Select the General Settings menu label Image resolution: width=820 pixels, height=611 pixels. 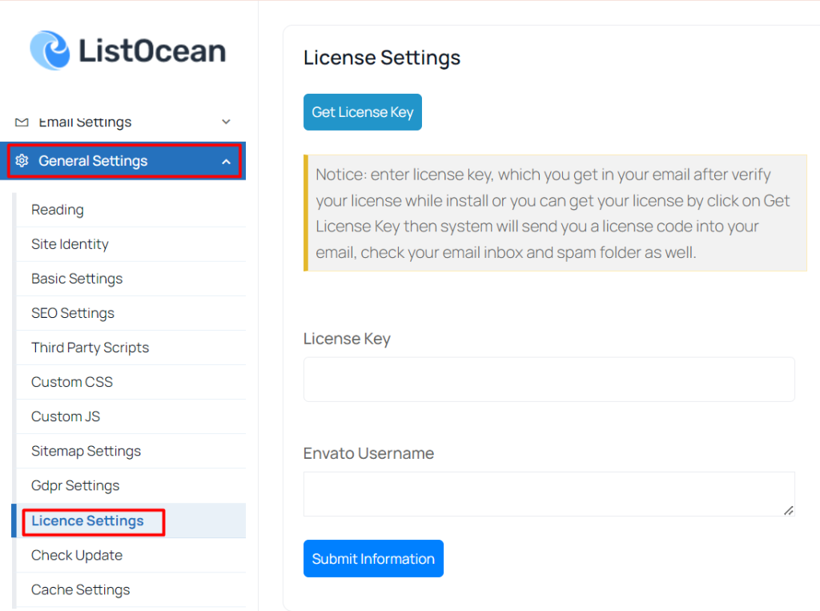tap(93, 161)
